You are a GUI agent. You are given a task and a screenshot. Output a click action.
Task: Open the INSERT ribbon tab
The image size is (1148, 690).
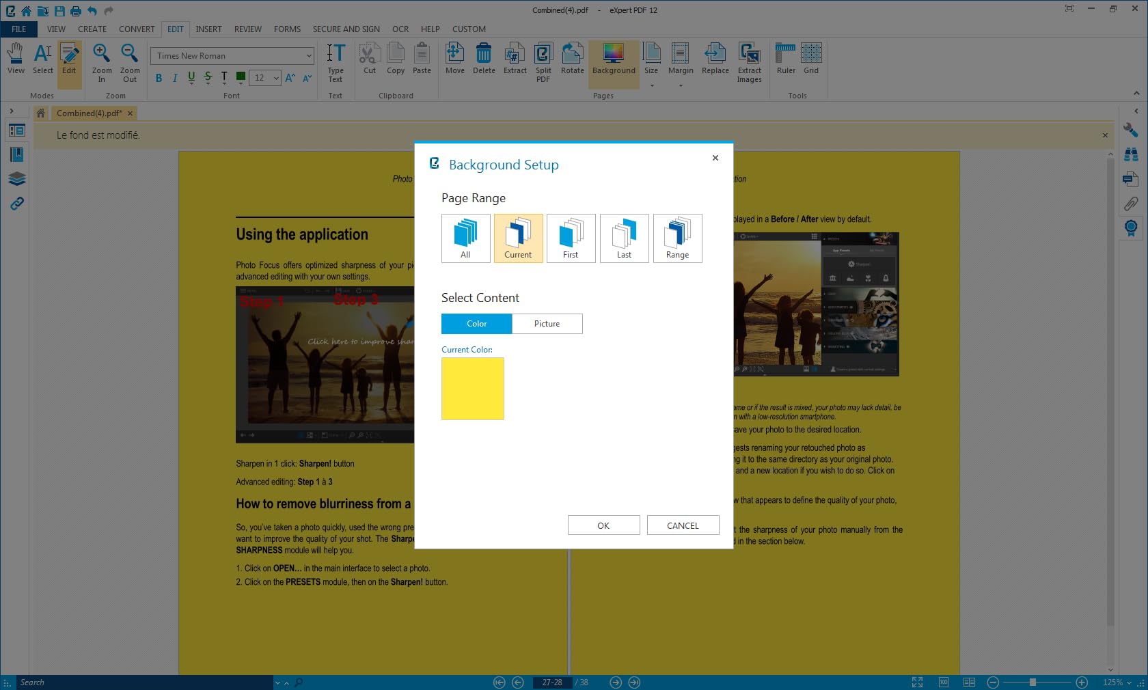[208, 29]
